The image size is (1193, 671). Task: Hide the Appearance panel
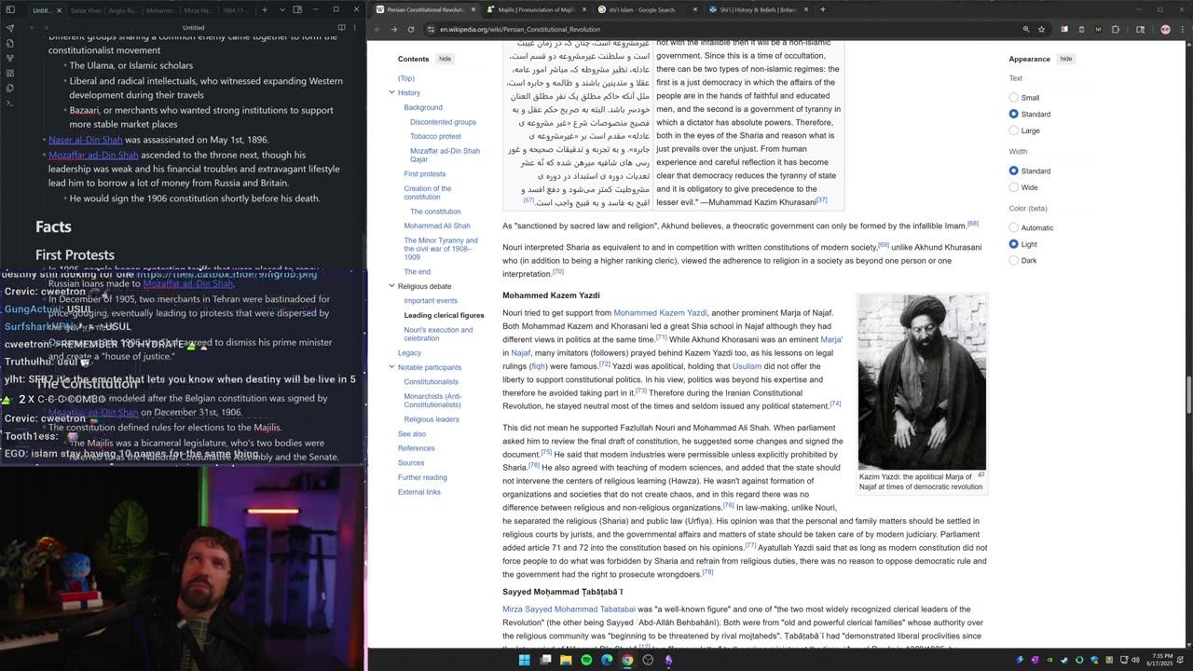point(1065,59)
